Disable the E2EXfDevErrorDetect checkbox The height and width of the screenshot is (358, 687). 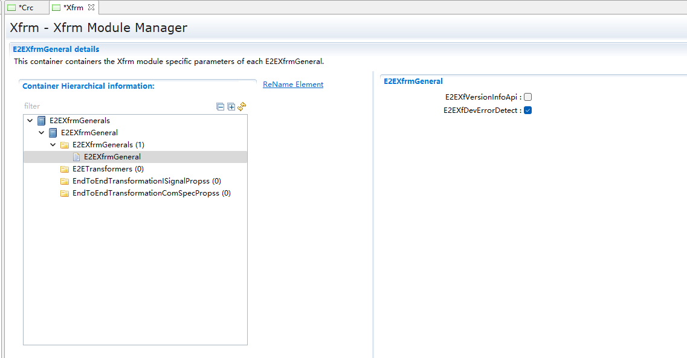[527, 110]
